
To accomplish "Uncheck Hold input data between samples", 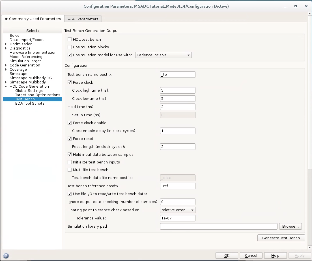I will pyautogui.click(x=69, y=154).
